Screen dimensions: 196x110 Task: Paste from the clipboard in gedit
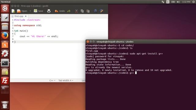tap(88, 11)
